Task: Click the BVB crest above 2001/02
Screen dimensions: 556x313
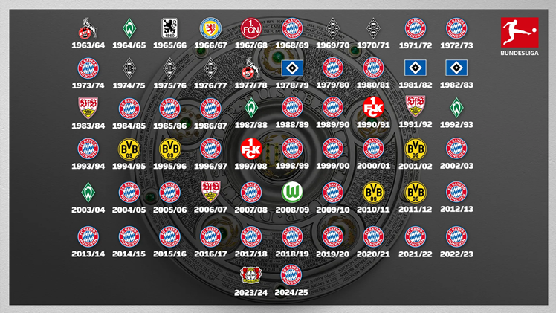Action: pos(416,149)
